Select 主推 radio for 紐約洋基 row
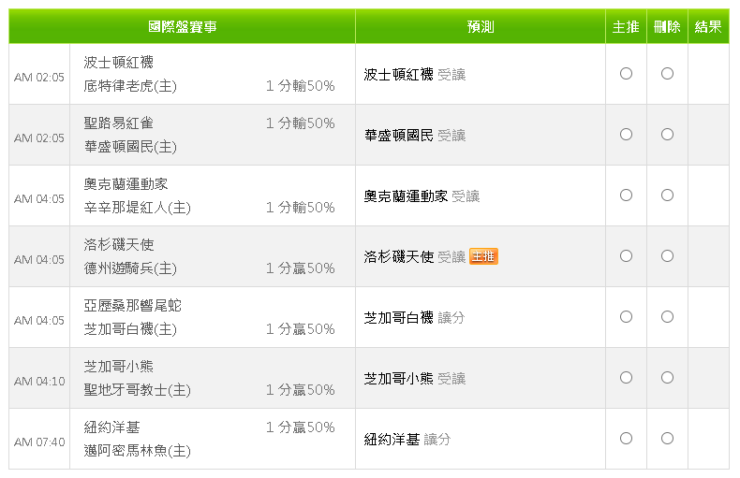740x478 pixels. pos(626,439)
